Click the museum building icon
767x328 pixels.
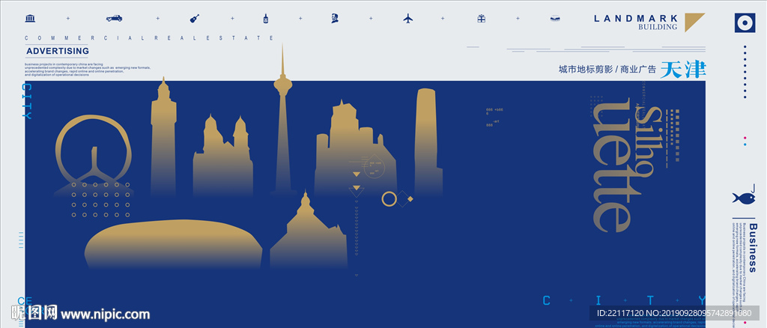click(30, 19)
